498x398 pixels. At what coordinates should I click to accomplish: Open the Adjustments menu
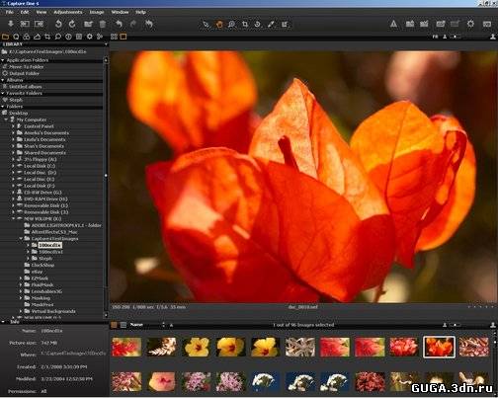click(68, 12)
